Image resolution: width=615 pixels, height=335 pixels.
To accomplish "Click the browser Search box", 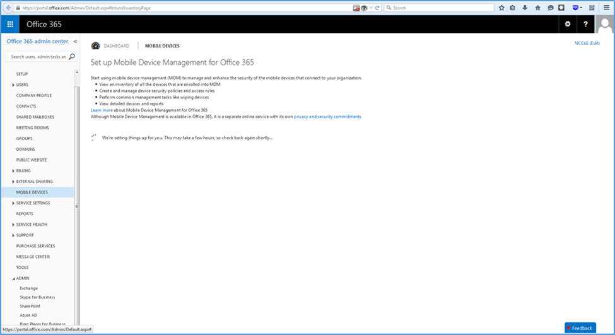I will click(x=438, y=8).
